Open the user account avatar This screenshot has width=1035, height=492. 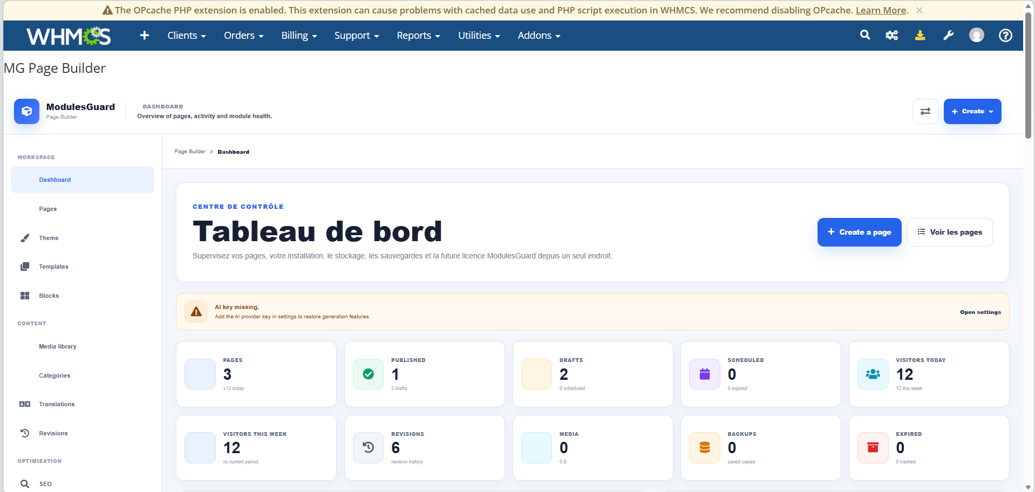[x=977, y=35]
